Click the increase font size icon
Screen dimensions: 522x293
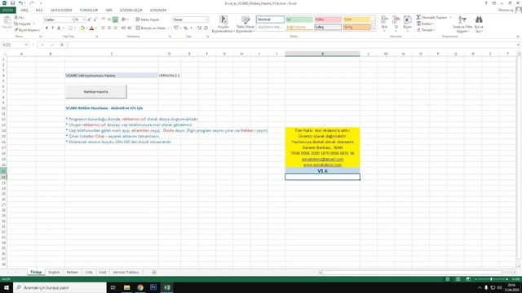coord(89,20)
